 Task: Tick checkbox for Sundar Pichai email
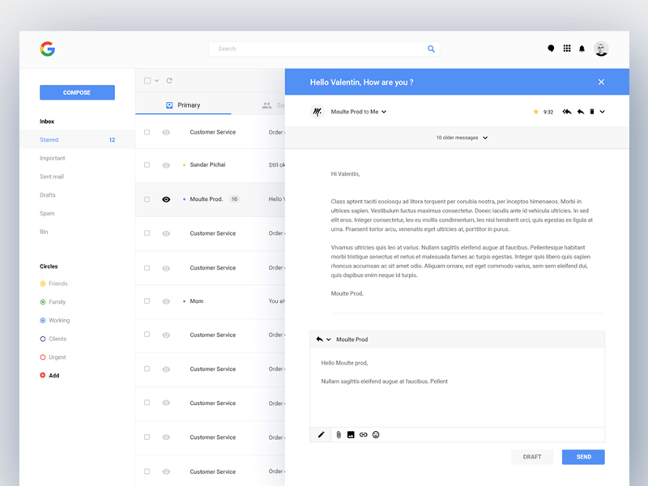[147, 165]
